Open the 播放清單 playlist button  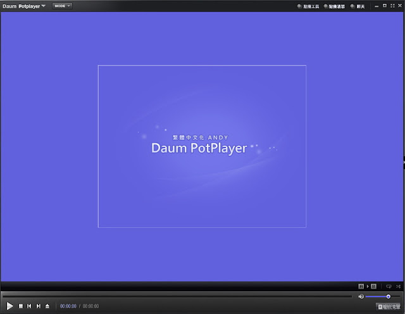tap(389, 307)
